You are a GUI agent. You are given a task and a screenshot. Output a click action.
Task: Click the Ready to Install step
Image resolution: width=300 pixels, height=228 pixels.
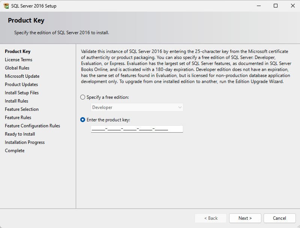pos(20,134)
